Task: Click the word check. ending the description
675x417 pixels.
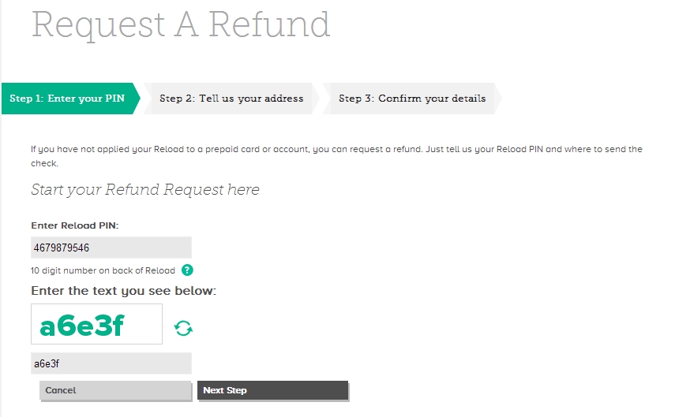Action: pyautogui.click(x=44, y=163)
